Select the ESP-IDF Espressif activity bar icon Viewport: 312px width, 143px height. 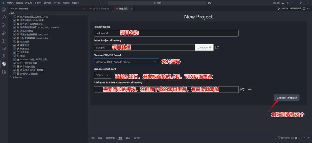click(x=4, y=64)
